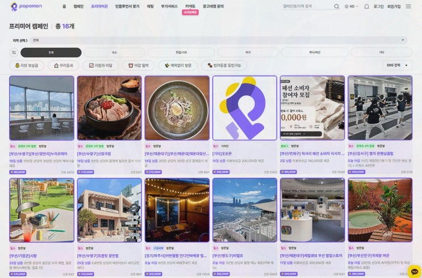
Task: Open the 신창국밥 campaign title
Action: [x=94, y=154]
